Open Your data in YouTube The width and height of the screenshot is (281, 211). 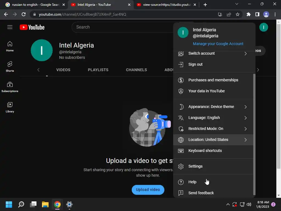click(x=213, y=91)
